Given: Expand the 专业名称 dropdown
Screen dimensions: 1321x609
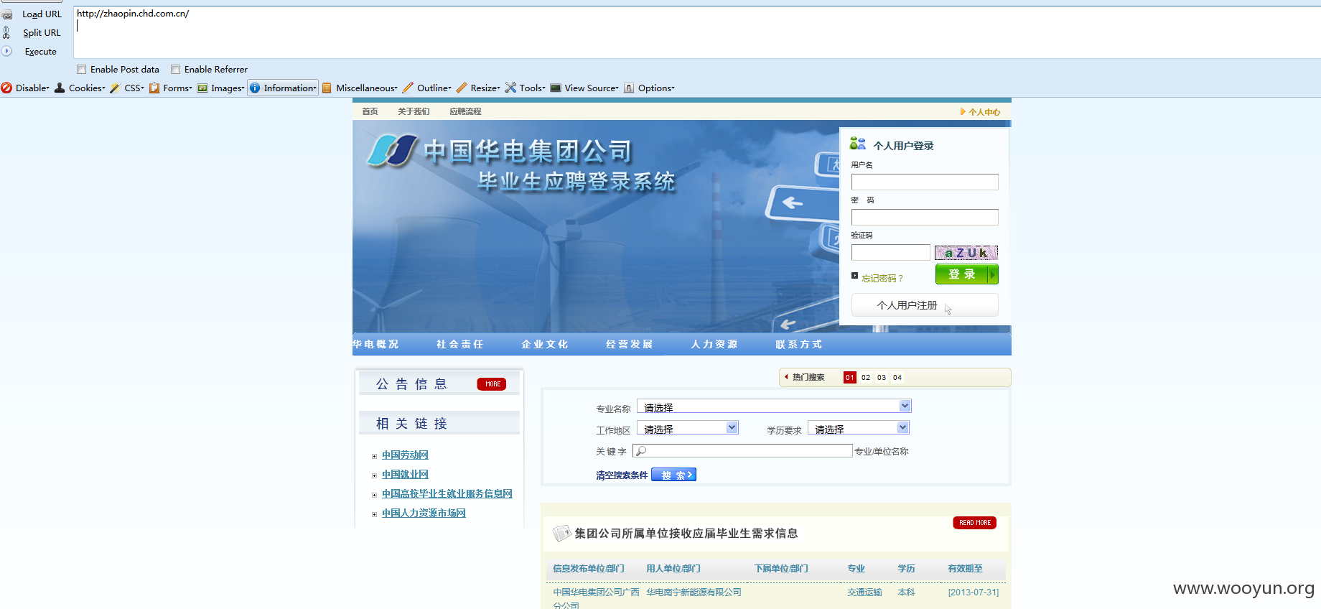Looking at the screenshot, I should point(905,406).
